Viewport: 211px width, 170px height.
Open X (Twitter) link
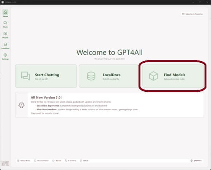(70, 161)
